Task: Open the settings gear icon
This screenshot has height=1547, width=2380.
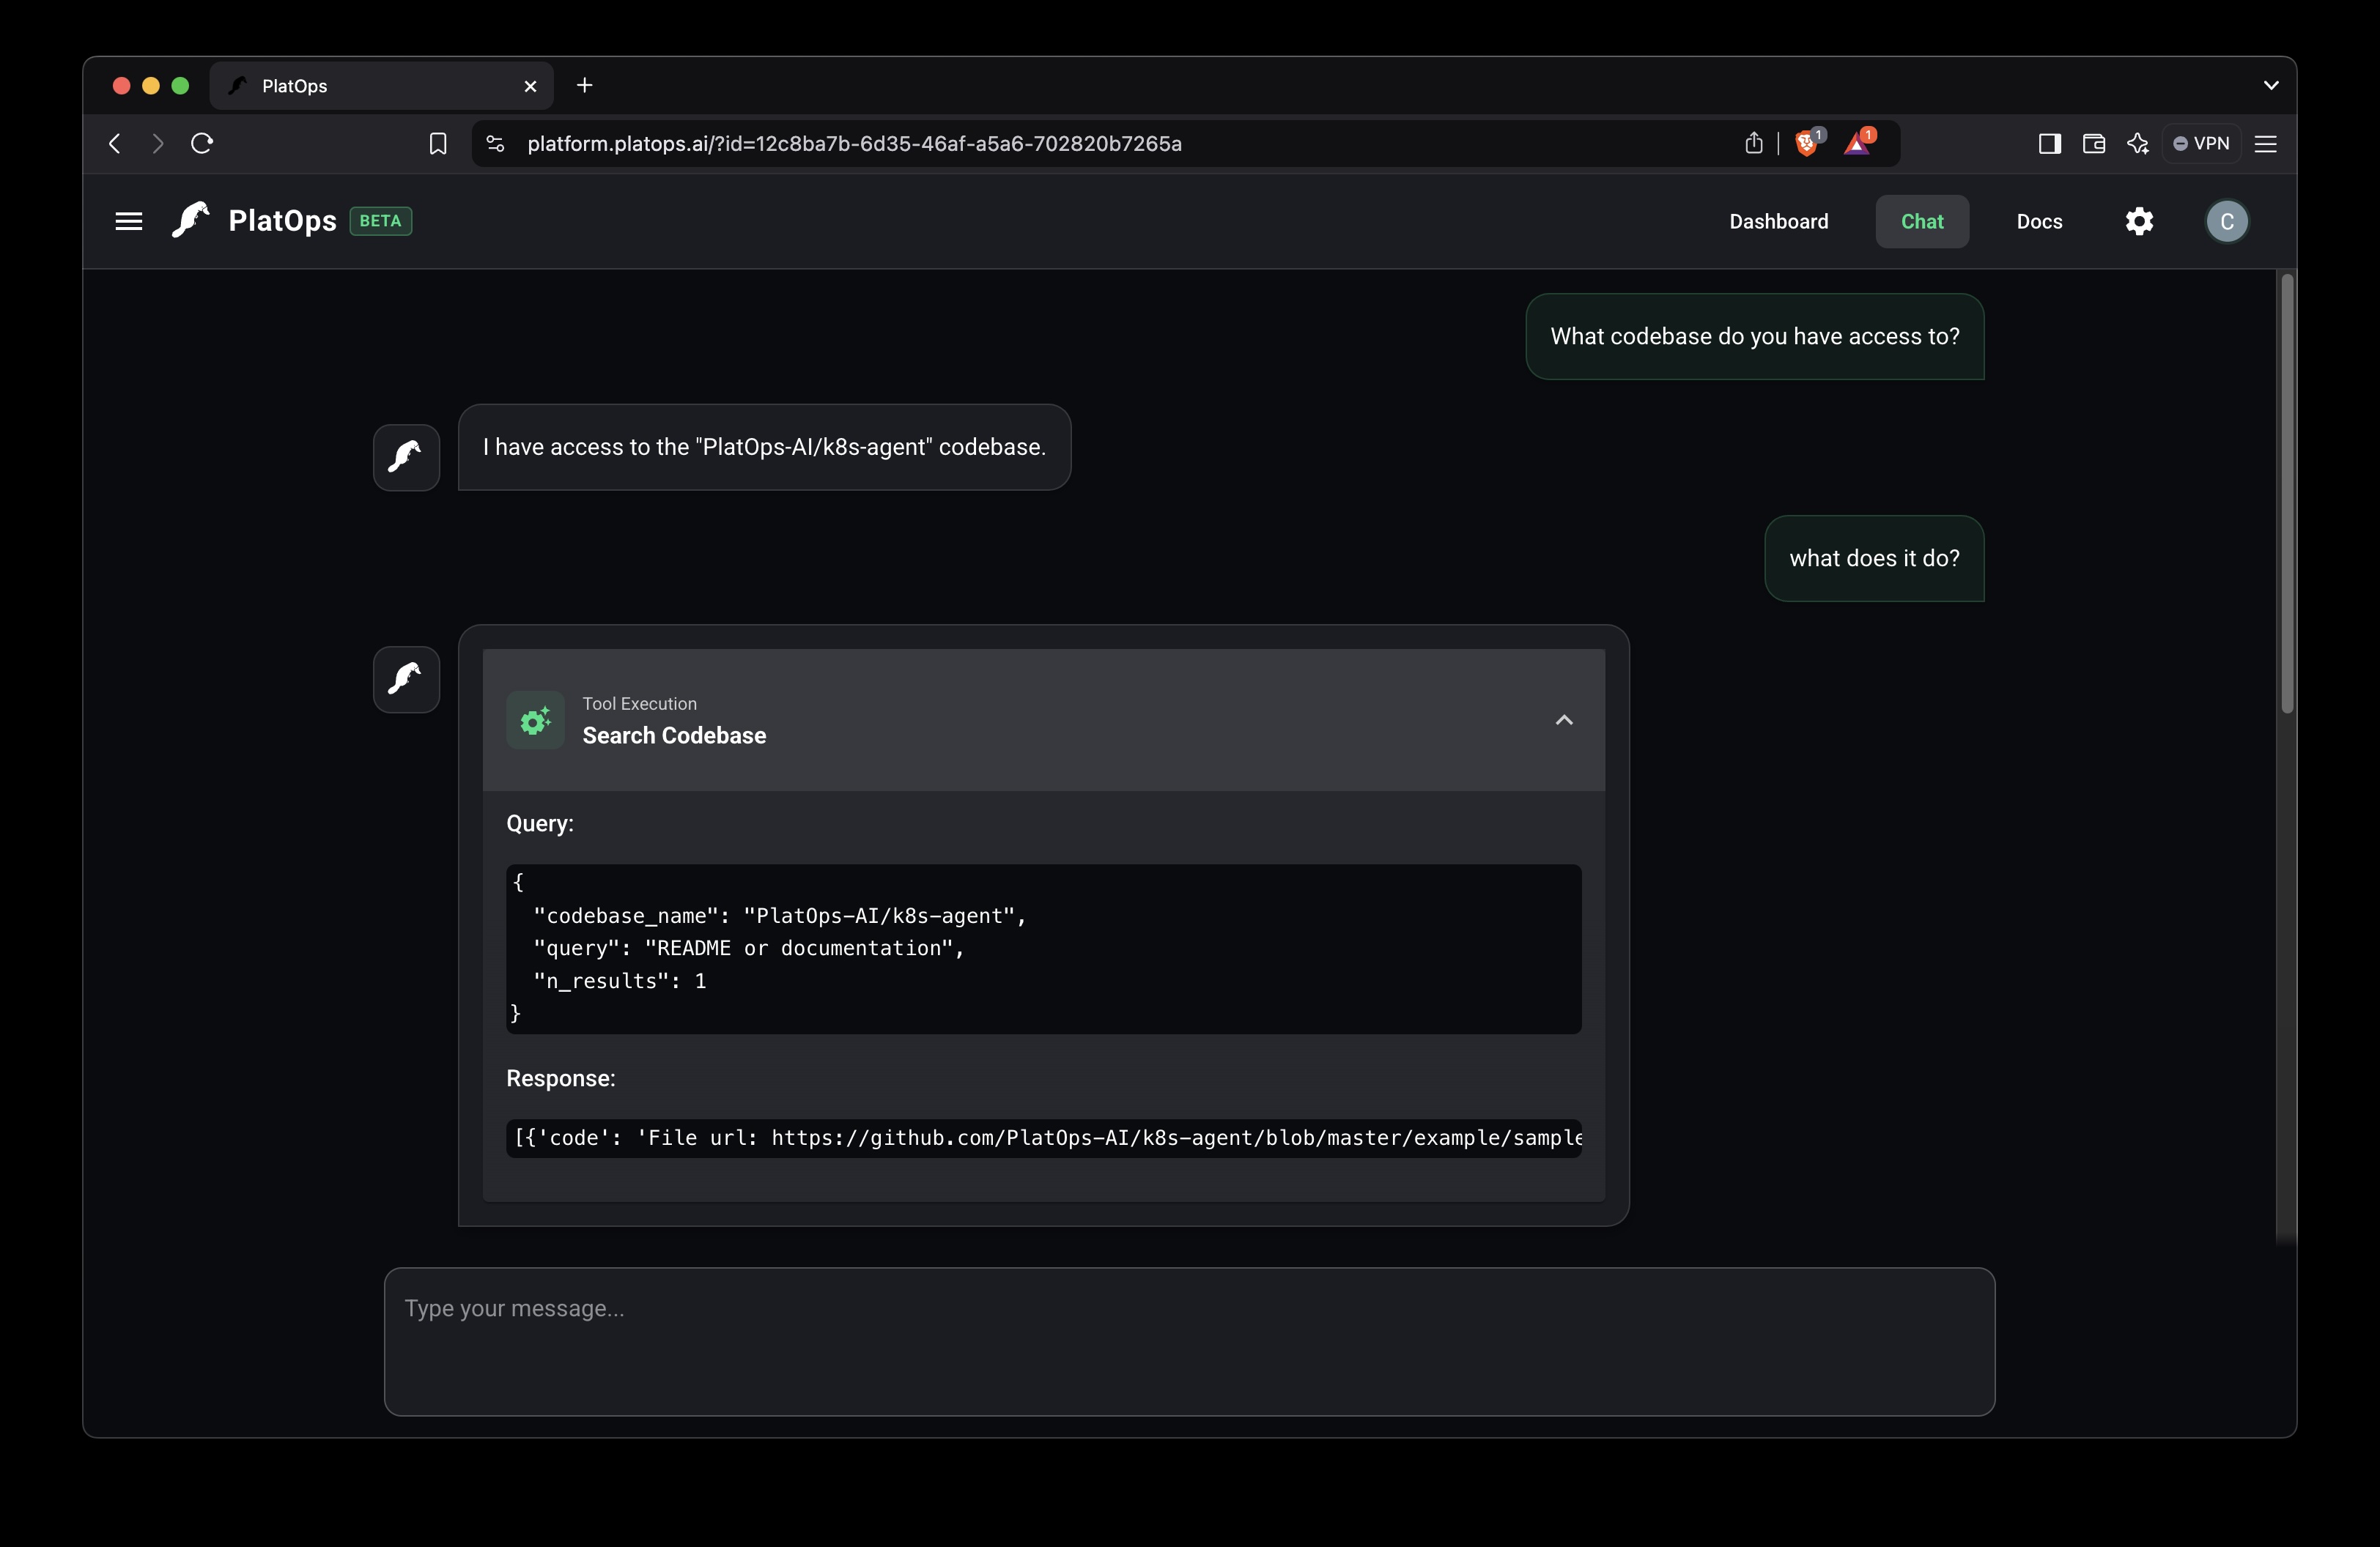Action: [x=2139, y=221]
